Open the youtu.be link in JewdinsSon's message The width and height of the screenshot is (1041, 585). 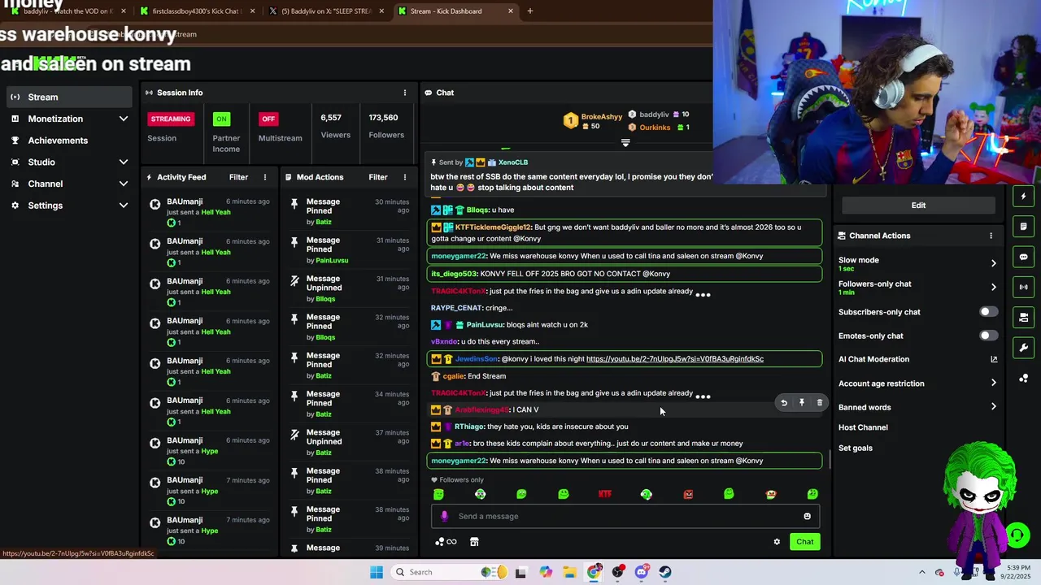pyautogui.click(x=675, y=359)
